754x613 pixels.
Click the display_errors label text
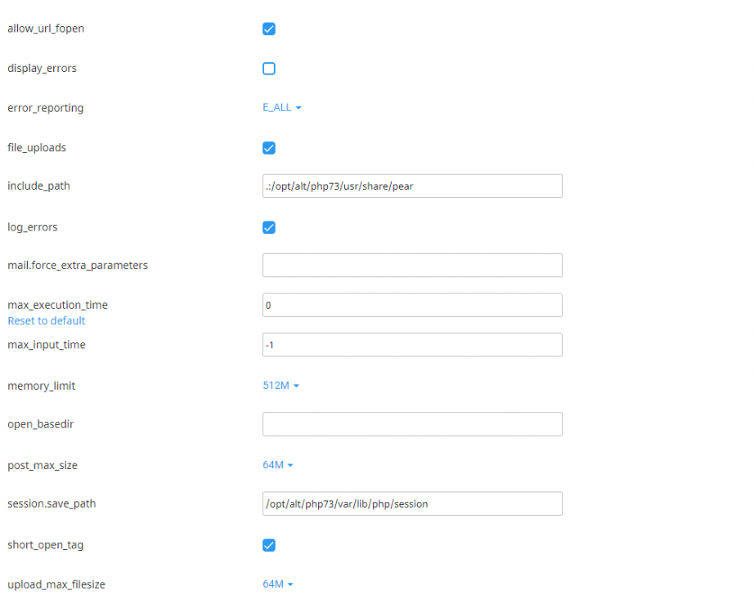click(42, 69)
